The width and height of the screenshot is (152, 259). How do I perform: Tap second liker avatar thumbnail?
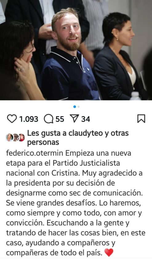[16, 138]
